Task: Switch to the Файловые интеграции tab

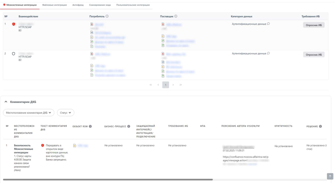Action: coord(55,5)
